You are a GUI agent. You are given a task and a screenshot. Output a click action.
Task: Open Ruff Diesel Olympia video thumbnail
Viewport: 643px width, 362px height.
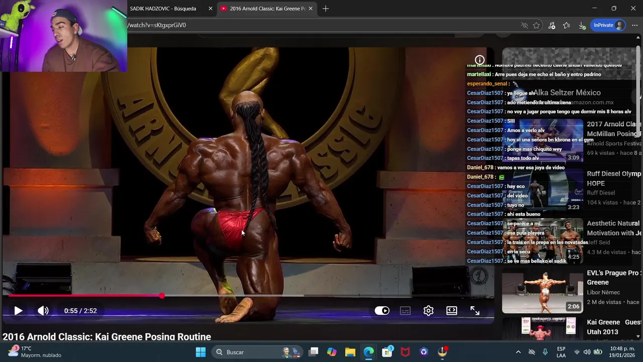click(543, 191)
